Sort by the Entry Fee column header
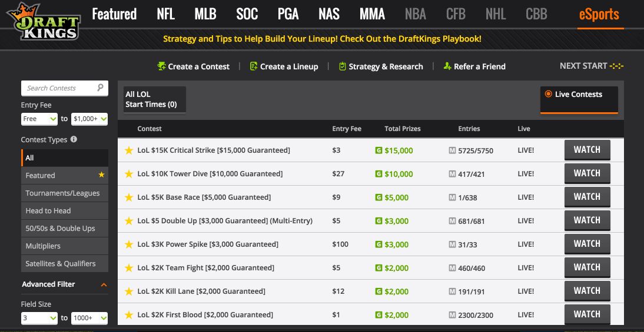Viewport: 644px width, 332px height. pos(347,129)
